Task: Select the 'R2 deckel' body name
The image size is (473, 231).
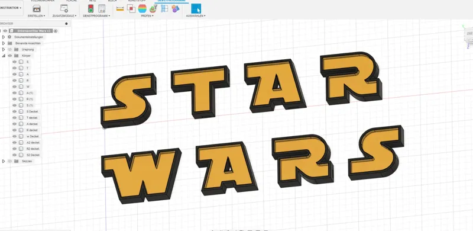Action: [x=33, y=149]
